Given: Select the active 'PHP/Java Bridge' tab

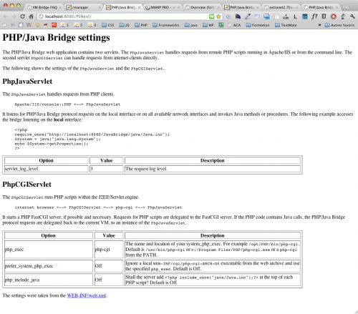Looking at the screenshot, I should point(123,7).
